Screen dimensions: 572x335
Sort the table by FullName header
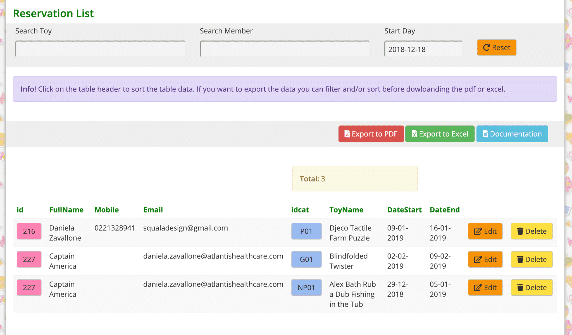(x=66, y=210)
